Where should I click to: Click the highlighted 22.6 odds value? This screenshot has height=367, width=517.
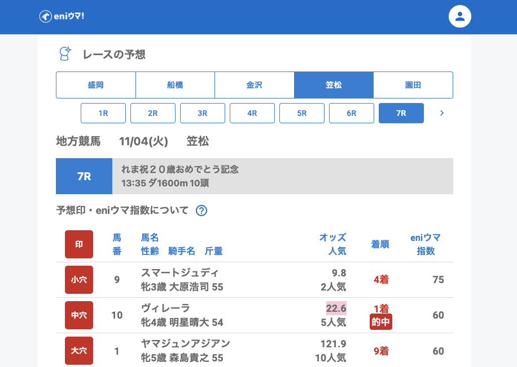coord(336,308)
